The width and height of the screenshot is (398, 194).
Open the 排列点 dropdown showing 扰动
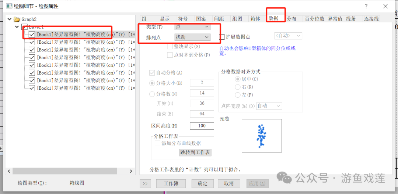[192, 37]
